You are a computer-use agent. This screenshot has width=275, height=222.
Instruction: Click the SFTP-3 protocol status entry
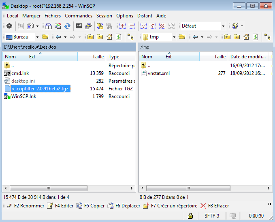[x=212, y=216]
